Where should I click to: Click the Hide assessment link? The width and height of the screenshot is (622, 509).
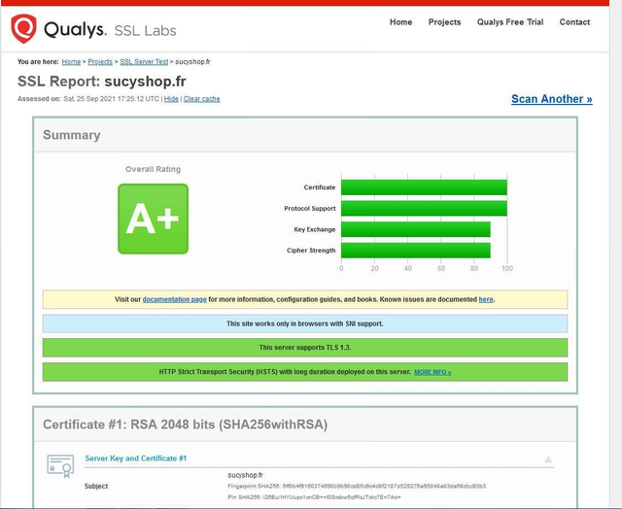pos(171,99)
